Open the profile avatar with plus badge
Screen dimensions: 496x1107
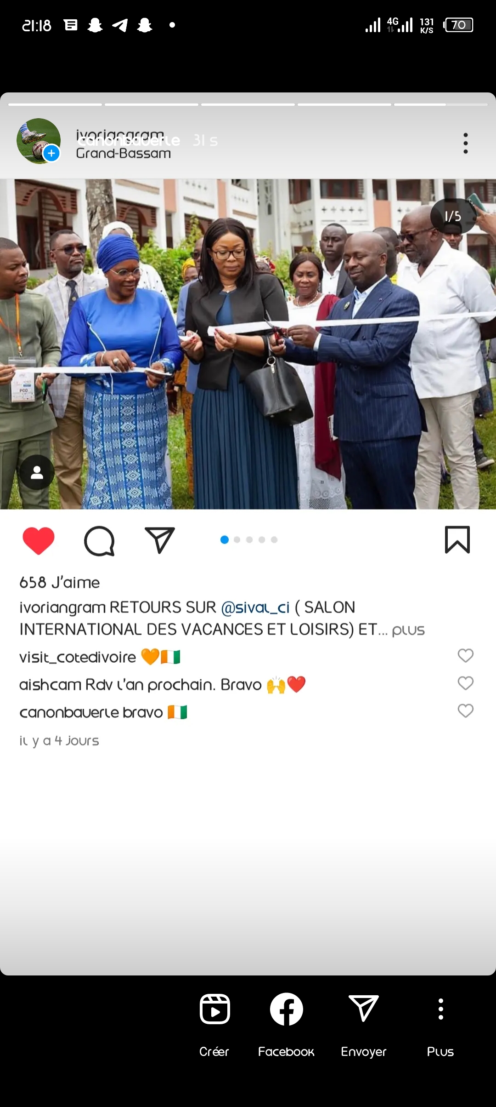(x=39, y=141)
